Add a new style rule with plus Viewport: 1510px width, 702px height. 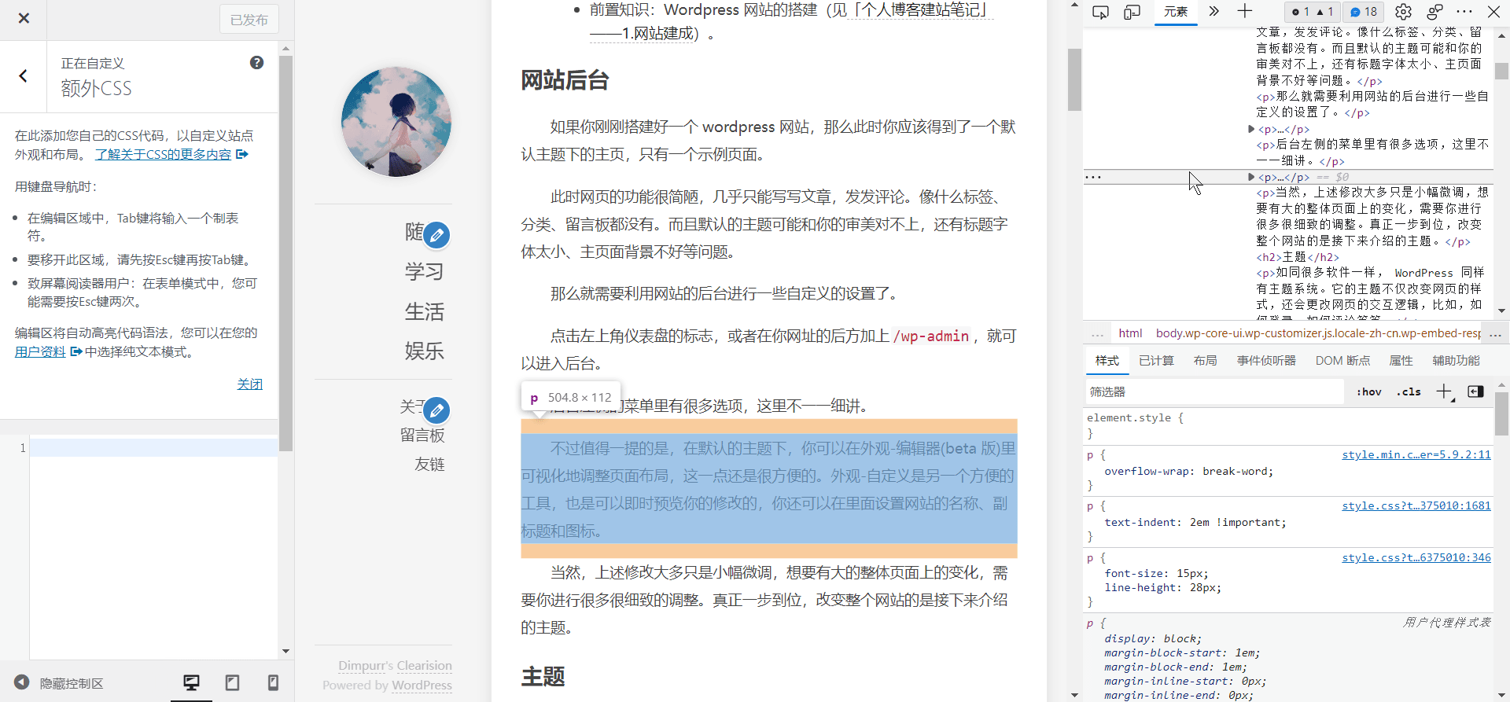(1445, 391)
